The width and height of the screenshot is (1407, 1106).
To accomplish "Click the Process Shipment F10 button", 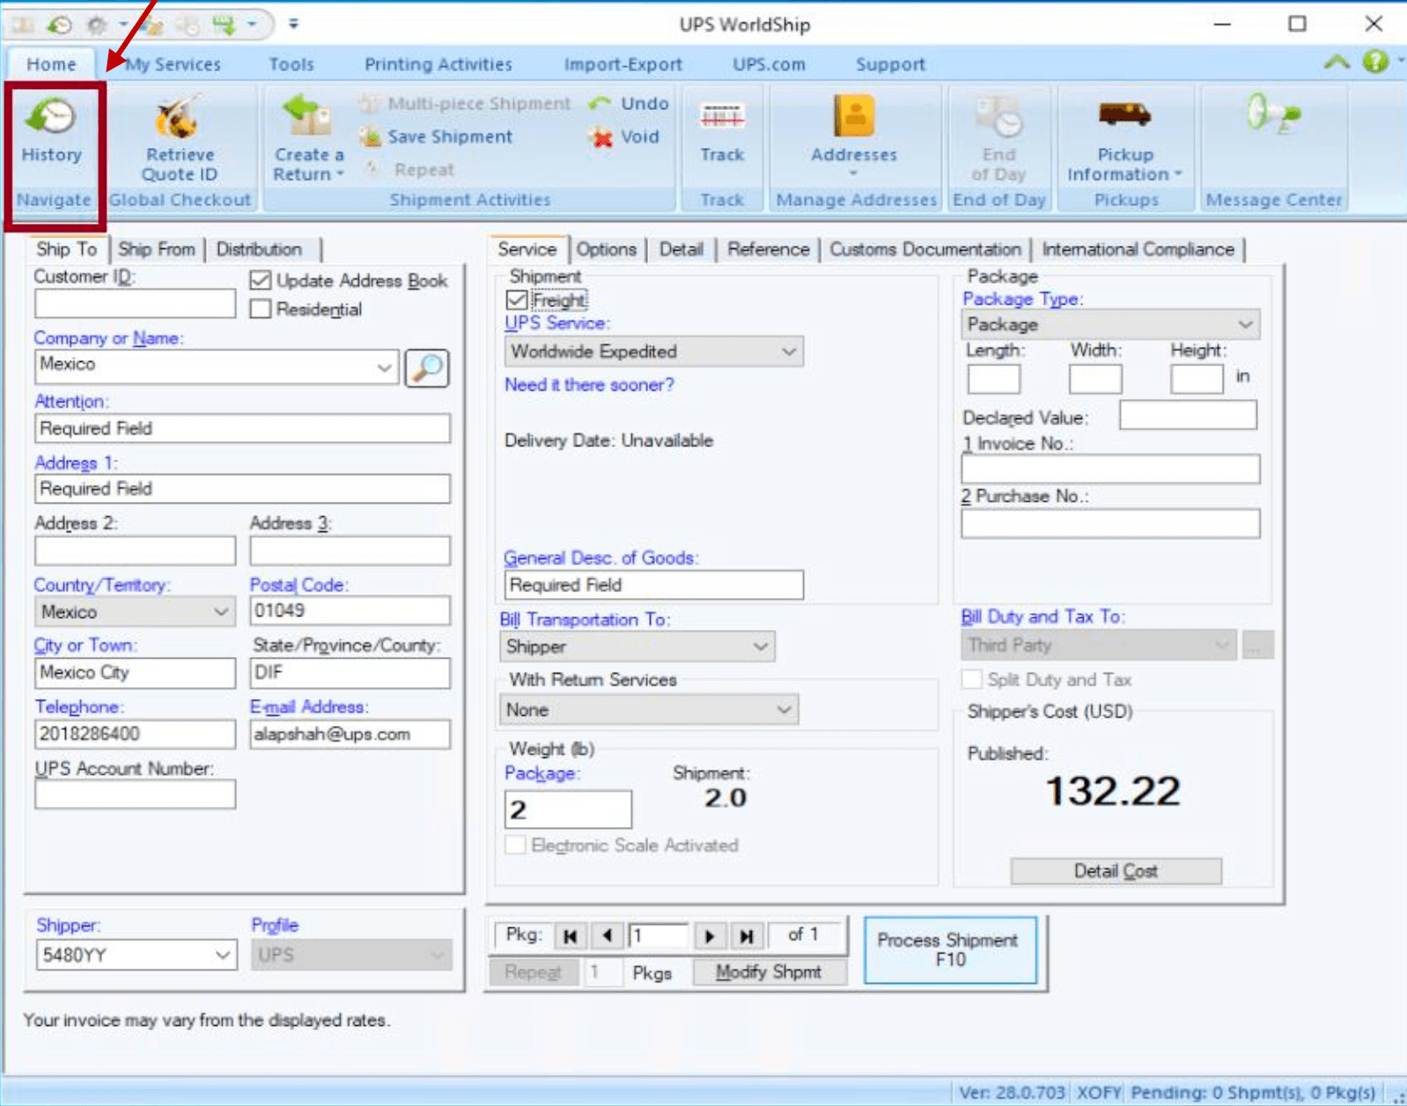I will [949, 950].
